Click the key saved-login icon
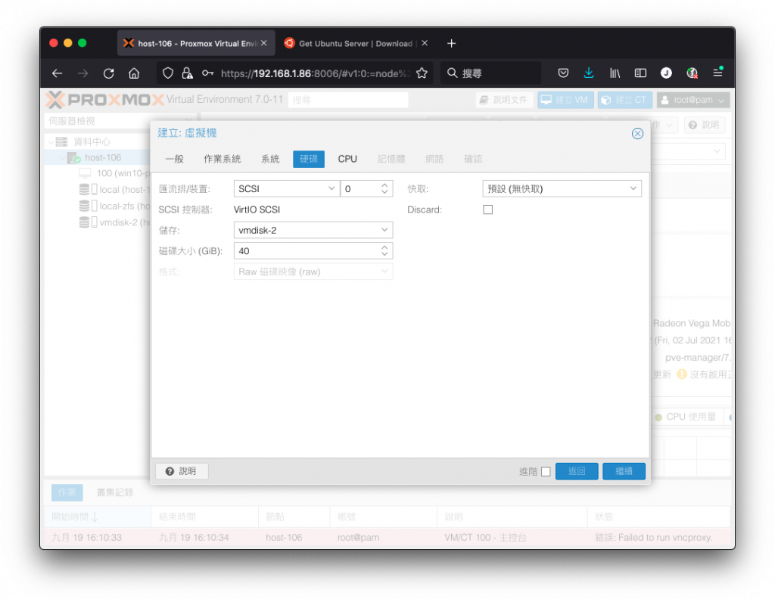This screenshot has height=602, width=775. (207, 73)
